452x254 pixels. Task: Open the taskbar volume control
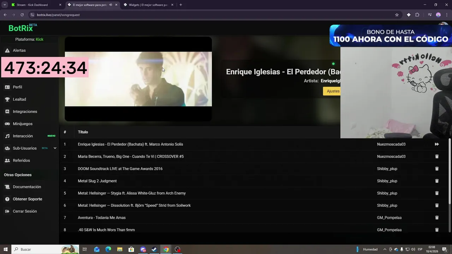pos(412,249)
